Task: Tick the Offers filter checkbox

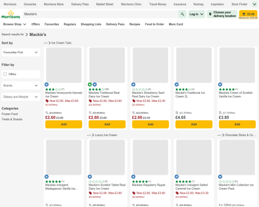Action: pyautogui.click(x=5, y=74)
